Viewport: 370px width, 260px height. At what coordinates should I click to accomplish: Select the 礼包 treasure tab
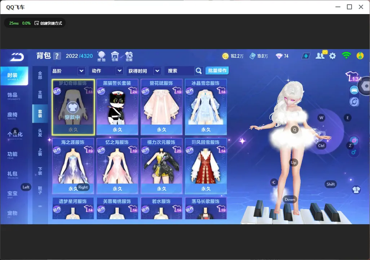point(13,174)
